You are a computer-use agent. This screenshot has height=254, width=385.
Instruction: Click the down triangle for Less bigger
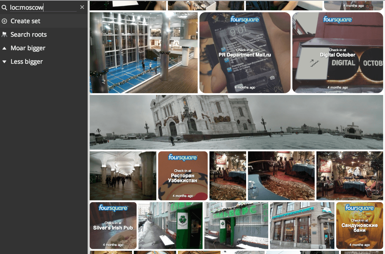[5, 62]
